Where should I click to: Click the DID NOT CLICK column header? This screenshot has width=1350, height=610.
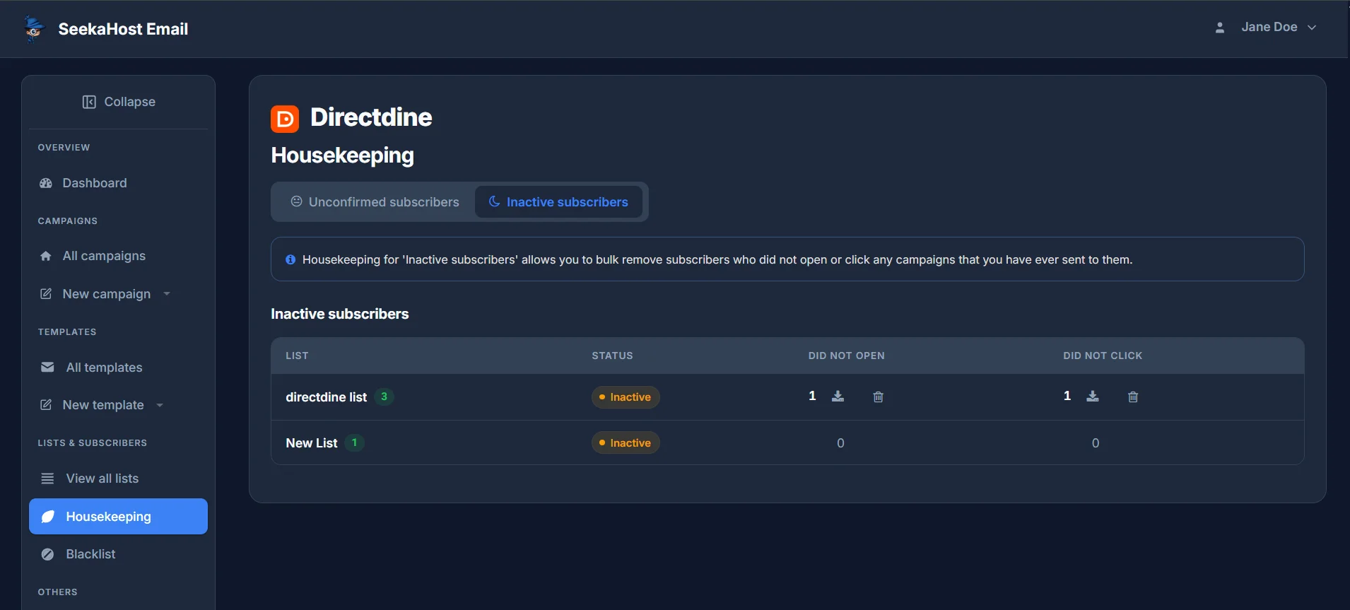pyautogui.click(x=1103, y=356)
